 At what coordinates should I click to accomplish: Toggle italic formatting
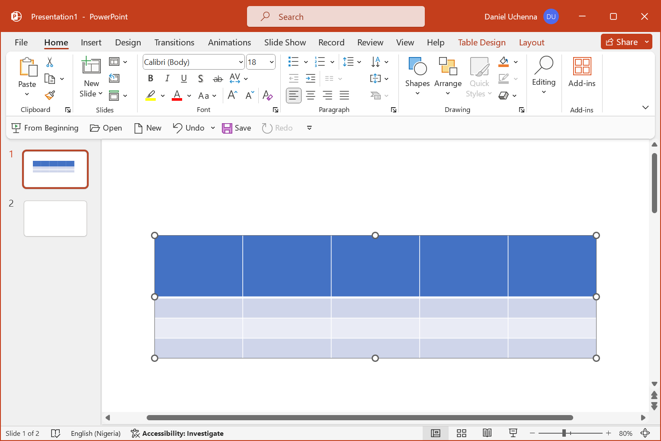point(167,78)
